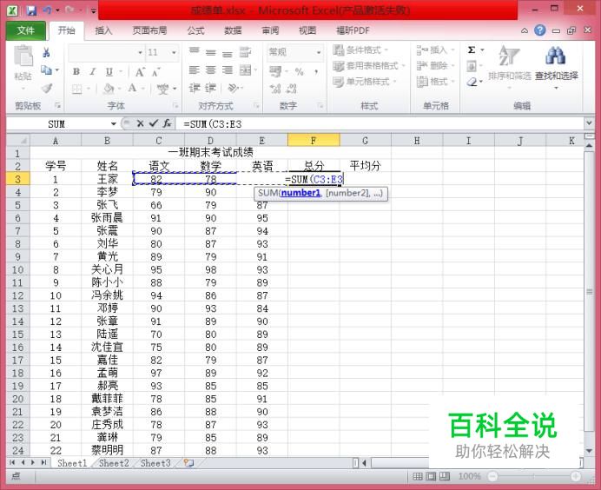Switch to the Data tab
This screenshot has height=490, width=601.
(233, 30)
